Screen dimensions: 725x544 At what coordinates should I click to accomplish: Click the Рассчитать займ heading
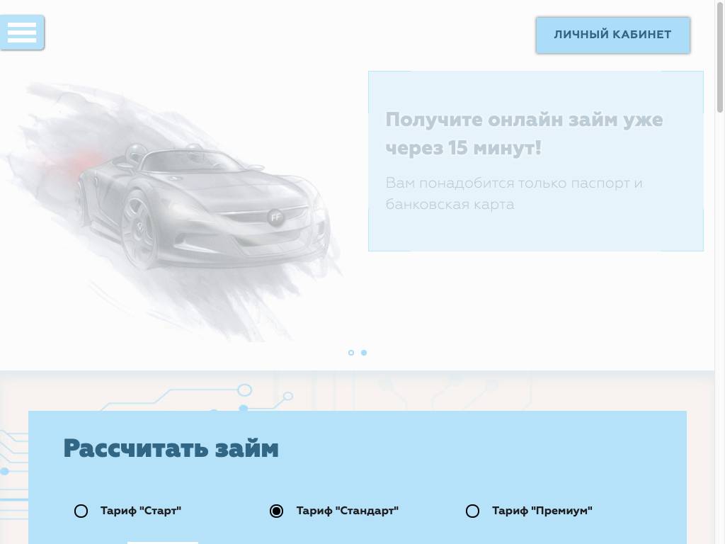[x=171, y=448]
